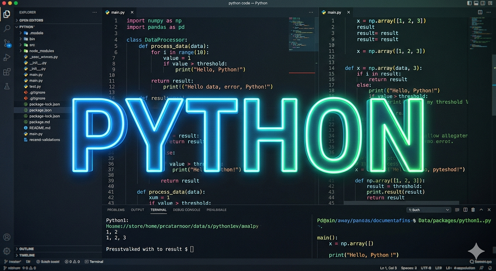The height and width of the screenshot is (271, 496).
Task: Open the Explorer view in the activity bar
Action: click(x=7, y=14)
